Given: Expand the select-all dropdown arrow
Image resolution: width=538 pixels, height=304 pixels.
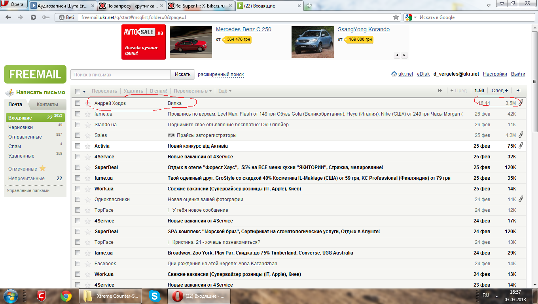Looking at the screenshot, I should [84, 91].
